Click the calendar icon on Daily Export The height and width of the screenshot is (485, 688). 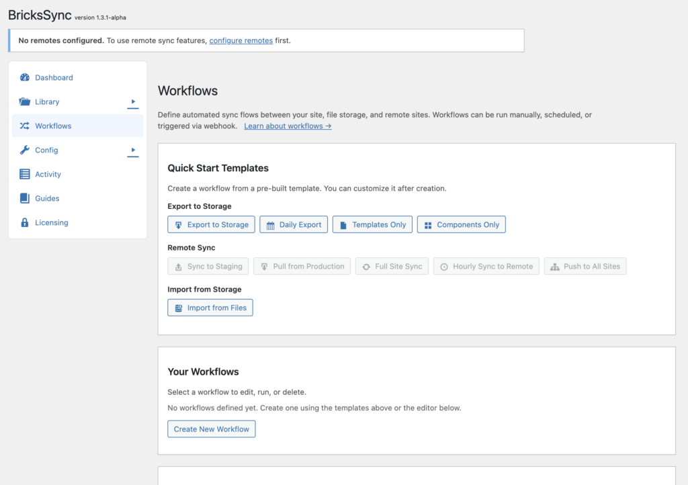(x=271, y=225)
